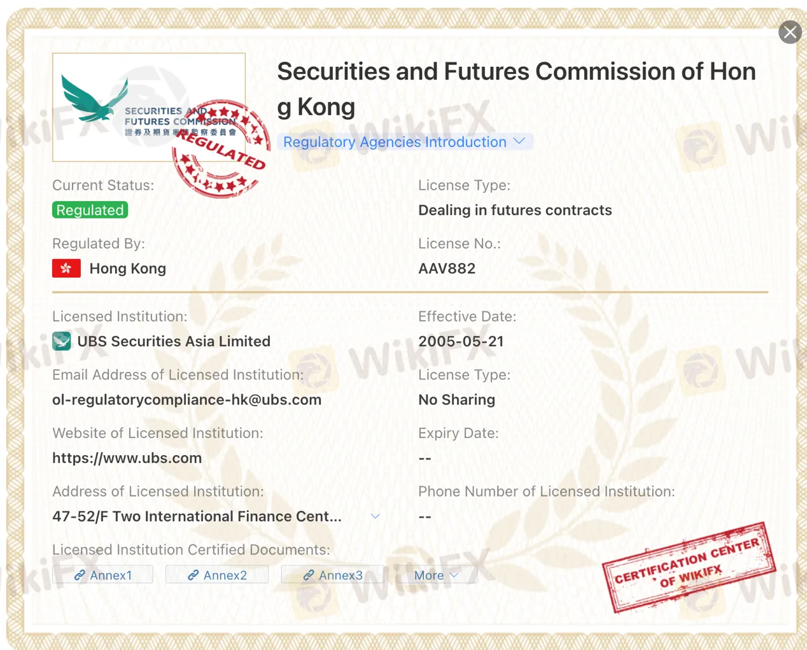Click the UBS Securities Asia Limited name
Viewport: 807px width, 650px height.
tap(174, 341)
